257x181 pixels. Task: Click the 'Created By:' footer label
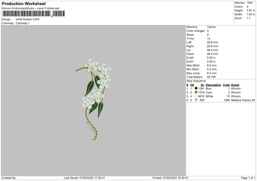pyautogui.click(x=9, y=178)
